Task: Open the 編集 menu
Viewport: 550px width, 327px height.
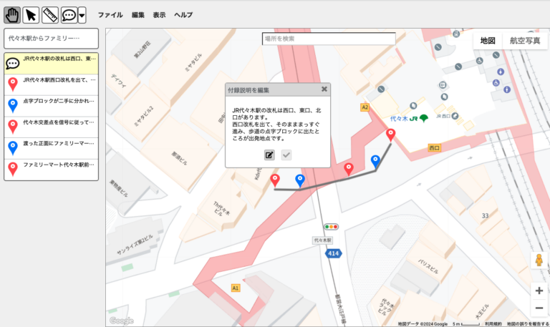Action: 137,15
